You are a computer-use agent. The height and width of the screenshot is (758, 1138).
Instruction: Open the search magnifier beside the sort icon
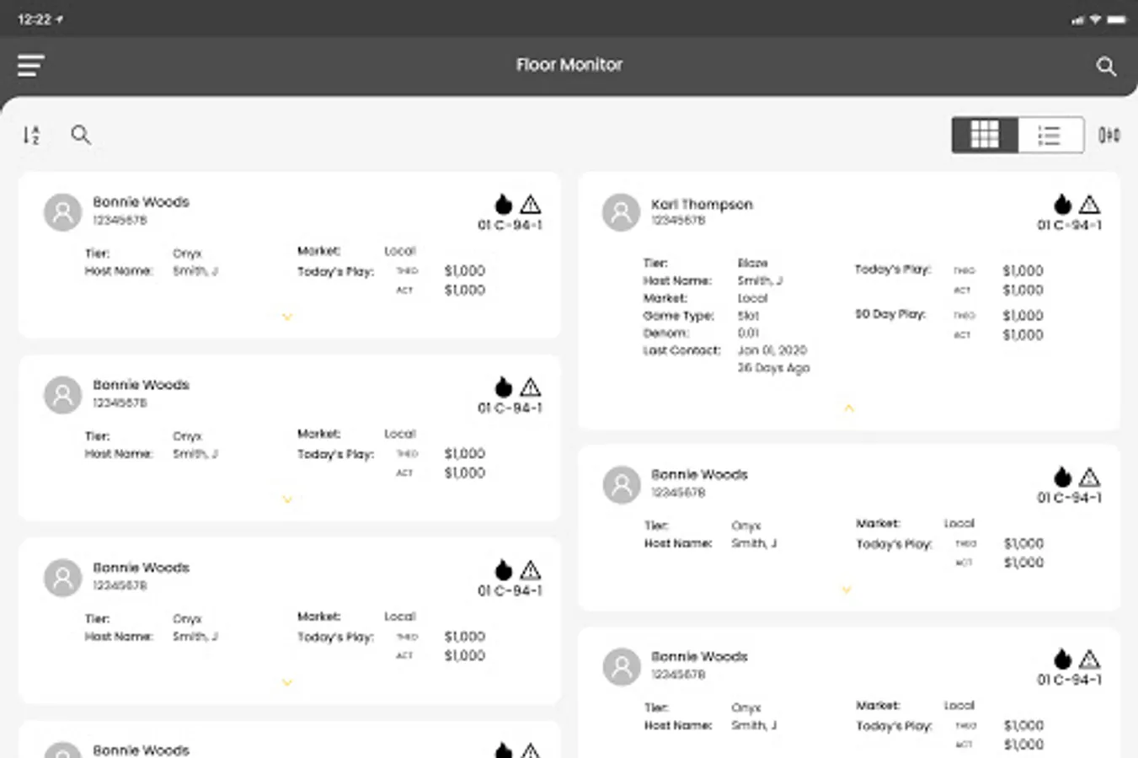(x=81, y=135)
